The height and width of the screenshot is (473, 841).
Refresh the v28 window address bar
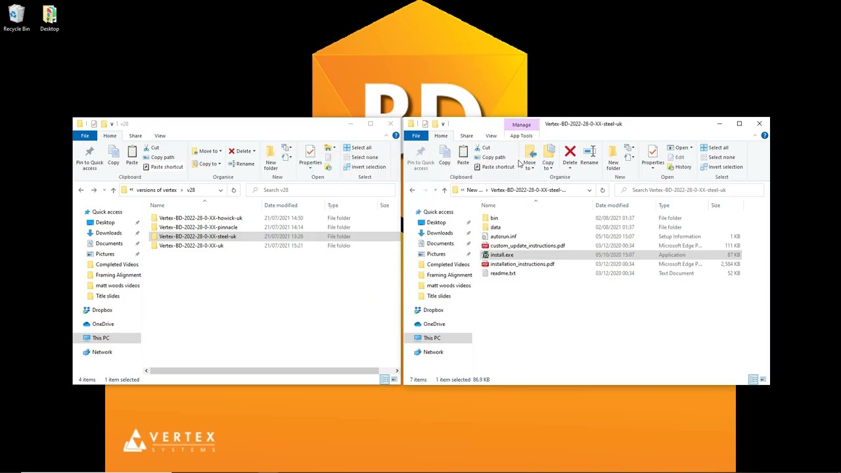[x=233, y=190]
